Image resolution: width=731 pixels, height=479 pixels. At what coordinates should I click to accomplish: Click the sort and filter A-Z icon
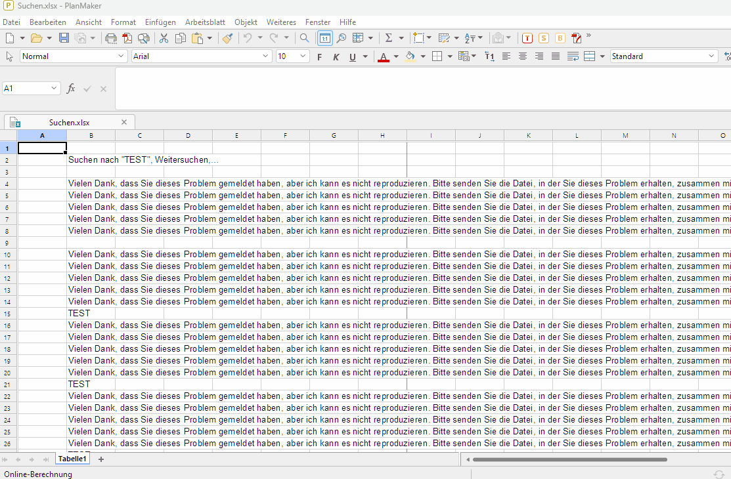[470, 38]
